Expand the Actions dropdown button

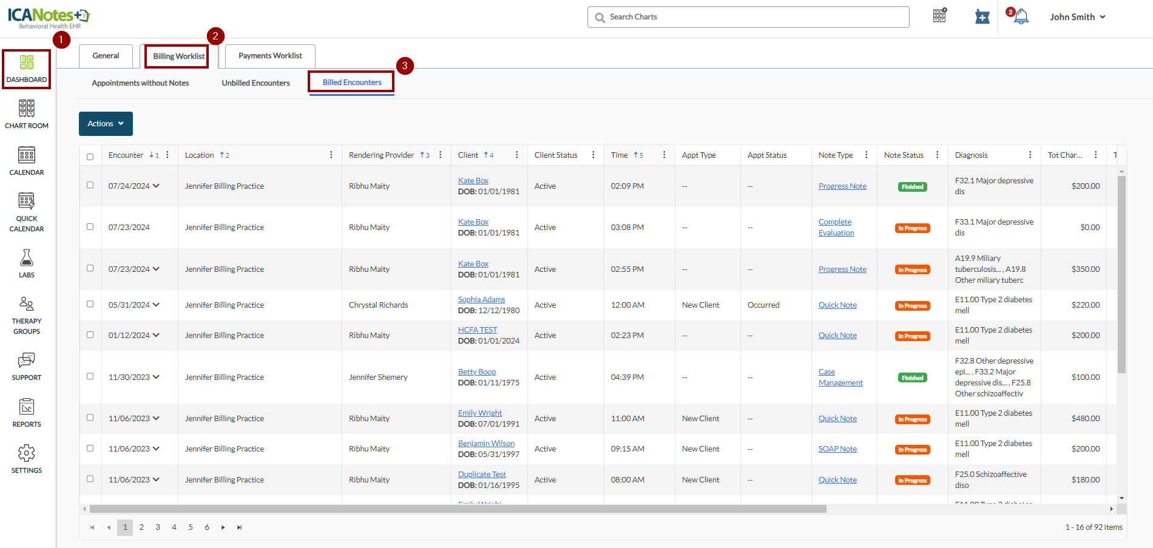(106, 124)
